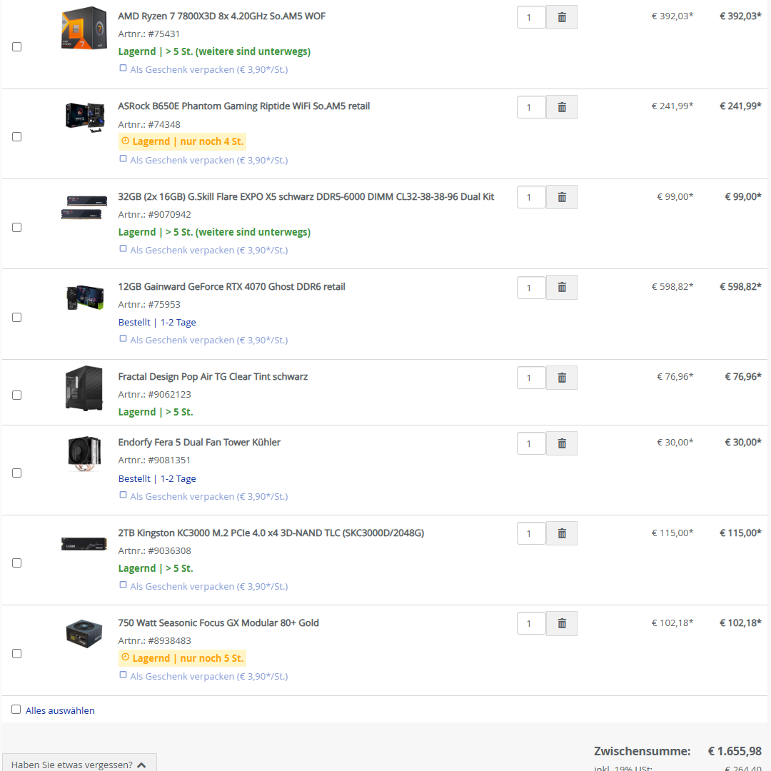
Task: Open the Kingston KC3000 product page
Action: tap(271, 533)
